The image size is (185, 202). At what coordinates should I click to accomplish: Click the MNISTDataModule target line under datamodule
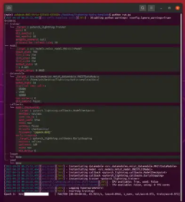[57, 76]
